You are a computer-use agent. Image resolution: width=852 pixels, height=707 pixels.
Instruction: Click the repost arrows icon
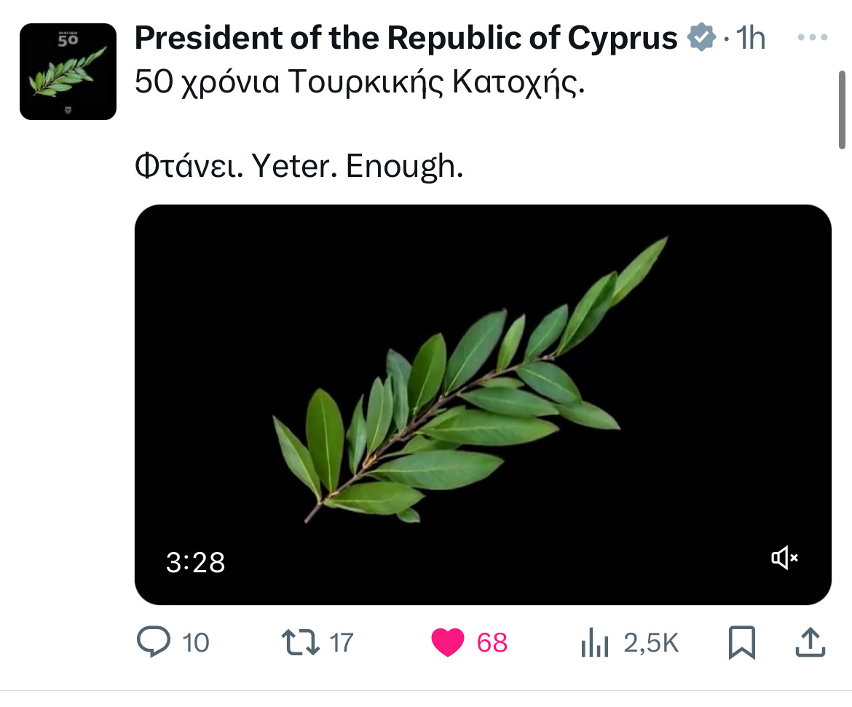click(299, 642)
